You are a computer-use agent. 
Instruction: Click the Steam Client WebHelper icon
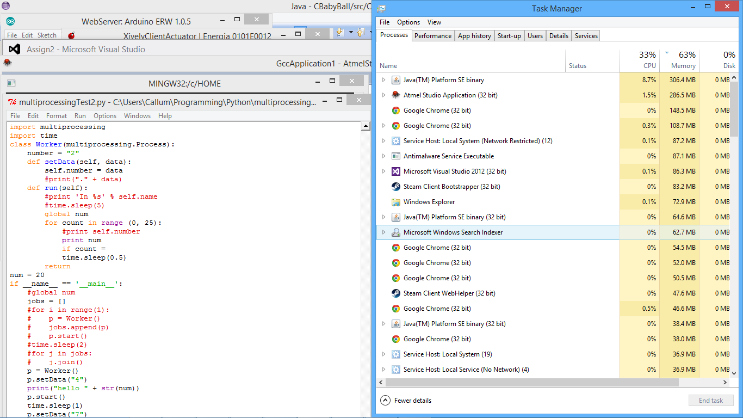(396, 293)
